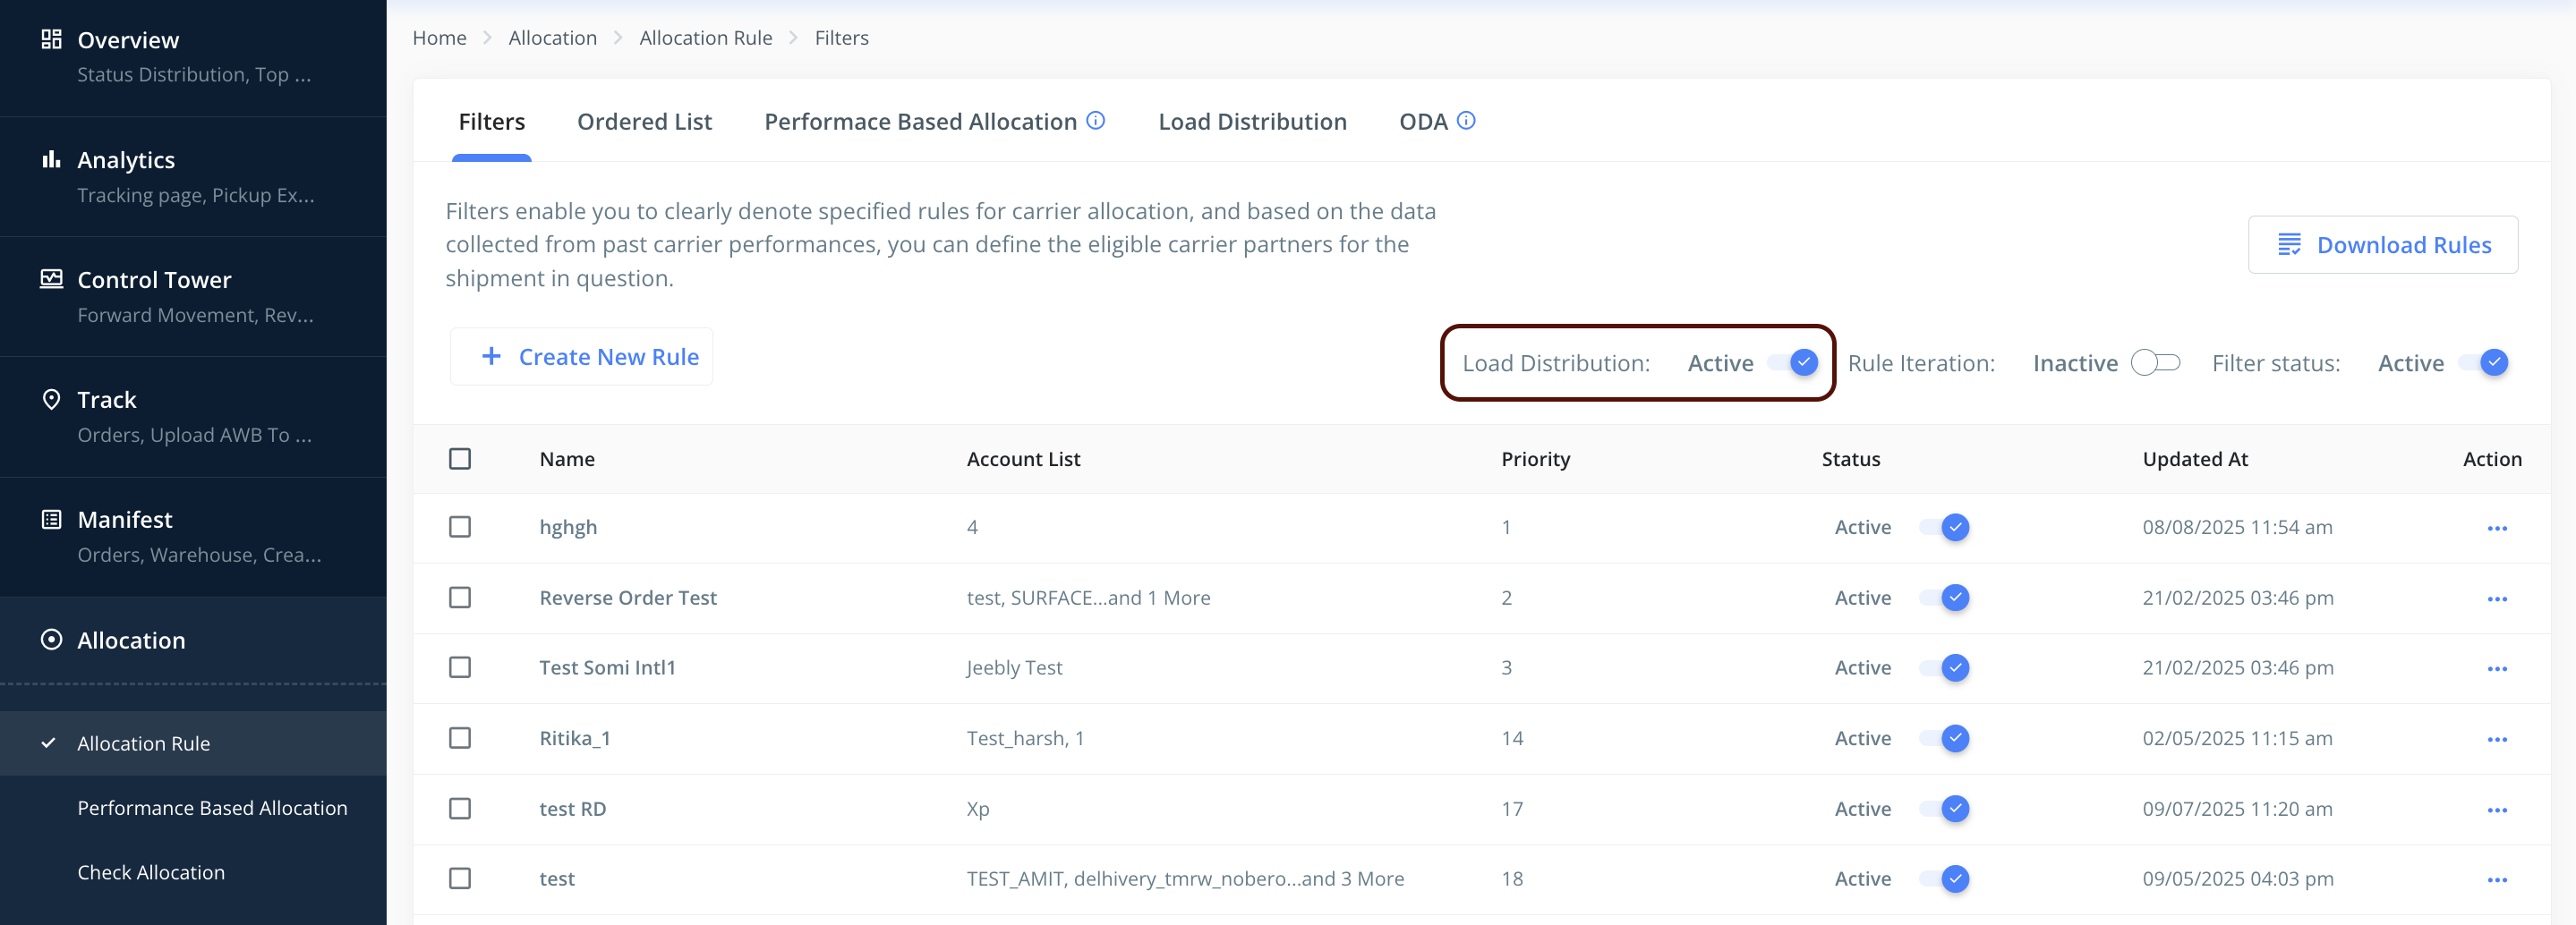Click the Analytics bar chart icon
The image size is (2576, 925).
coord(51,159)
